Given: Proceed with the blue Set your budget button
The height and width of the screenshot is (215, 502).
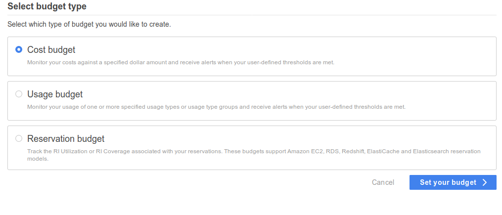Looking at the screenshot, I should 453,182.
